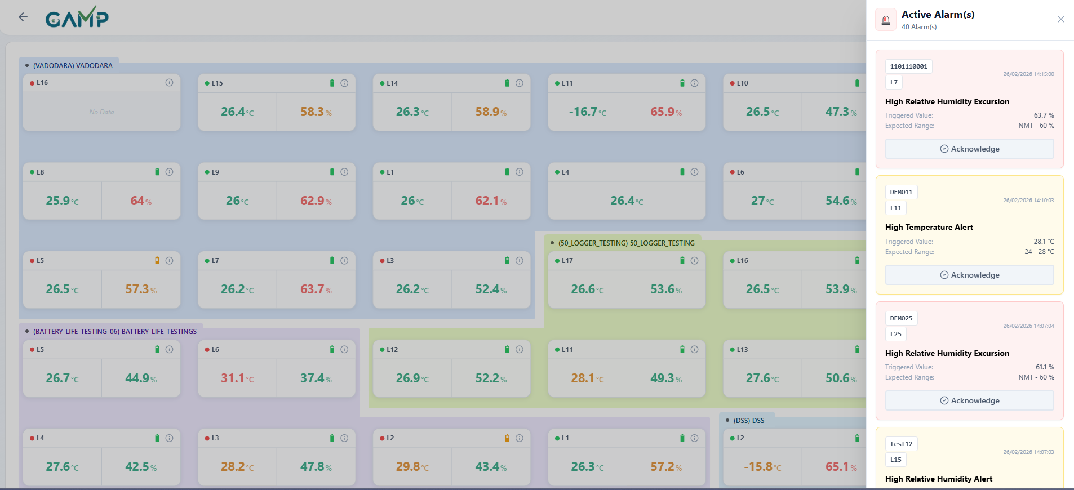Click orange battery icon on L5 57.3% card
The image size is (1074, 490).
[157, 261]
